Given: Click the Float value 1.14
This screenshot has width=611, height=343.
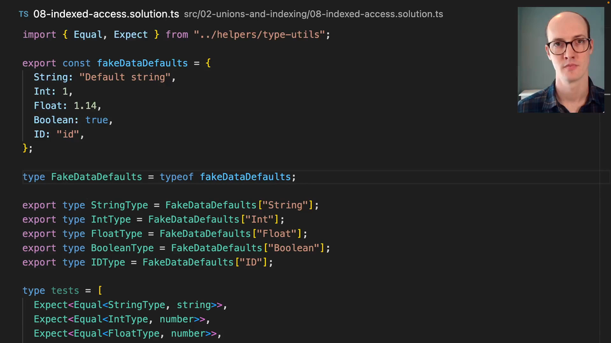Looking at the screenshot, I should [x=87, y=105].
